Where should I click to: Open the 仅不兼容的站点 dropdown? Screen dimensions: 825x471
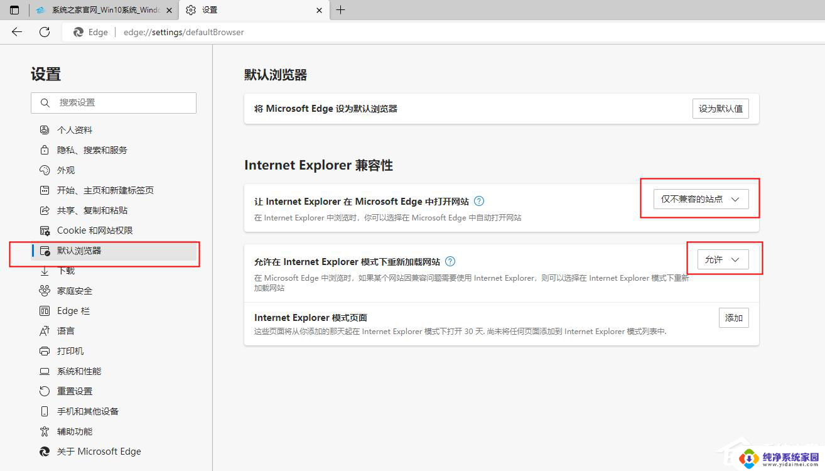pos(701,199)
